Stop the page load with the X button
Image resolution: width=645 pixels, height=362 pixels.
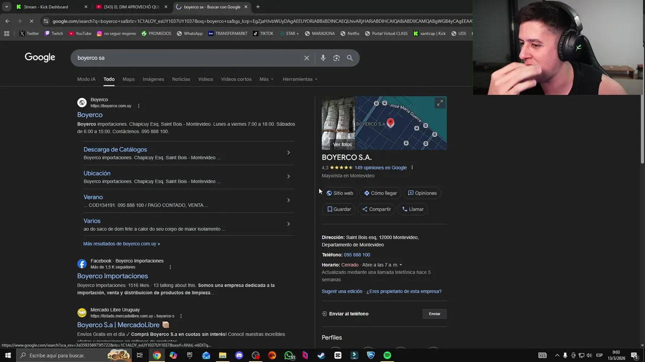click(x=31, y=21)
